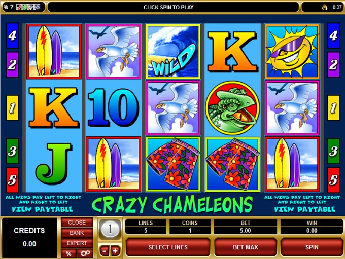Open settings with the gears icon
Screen dimensions: 345x259
tap(85, 253)
